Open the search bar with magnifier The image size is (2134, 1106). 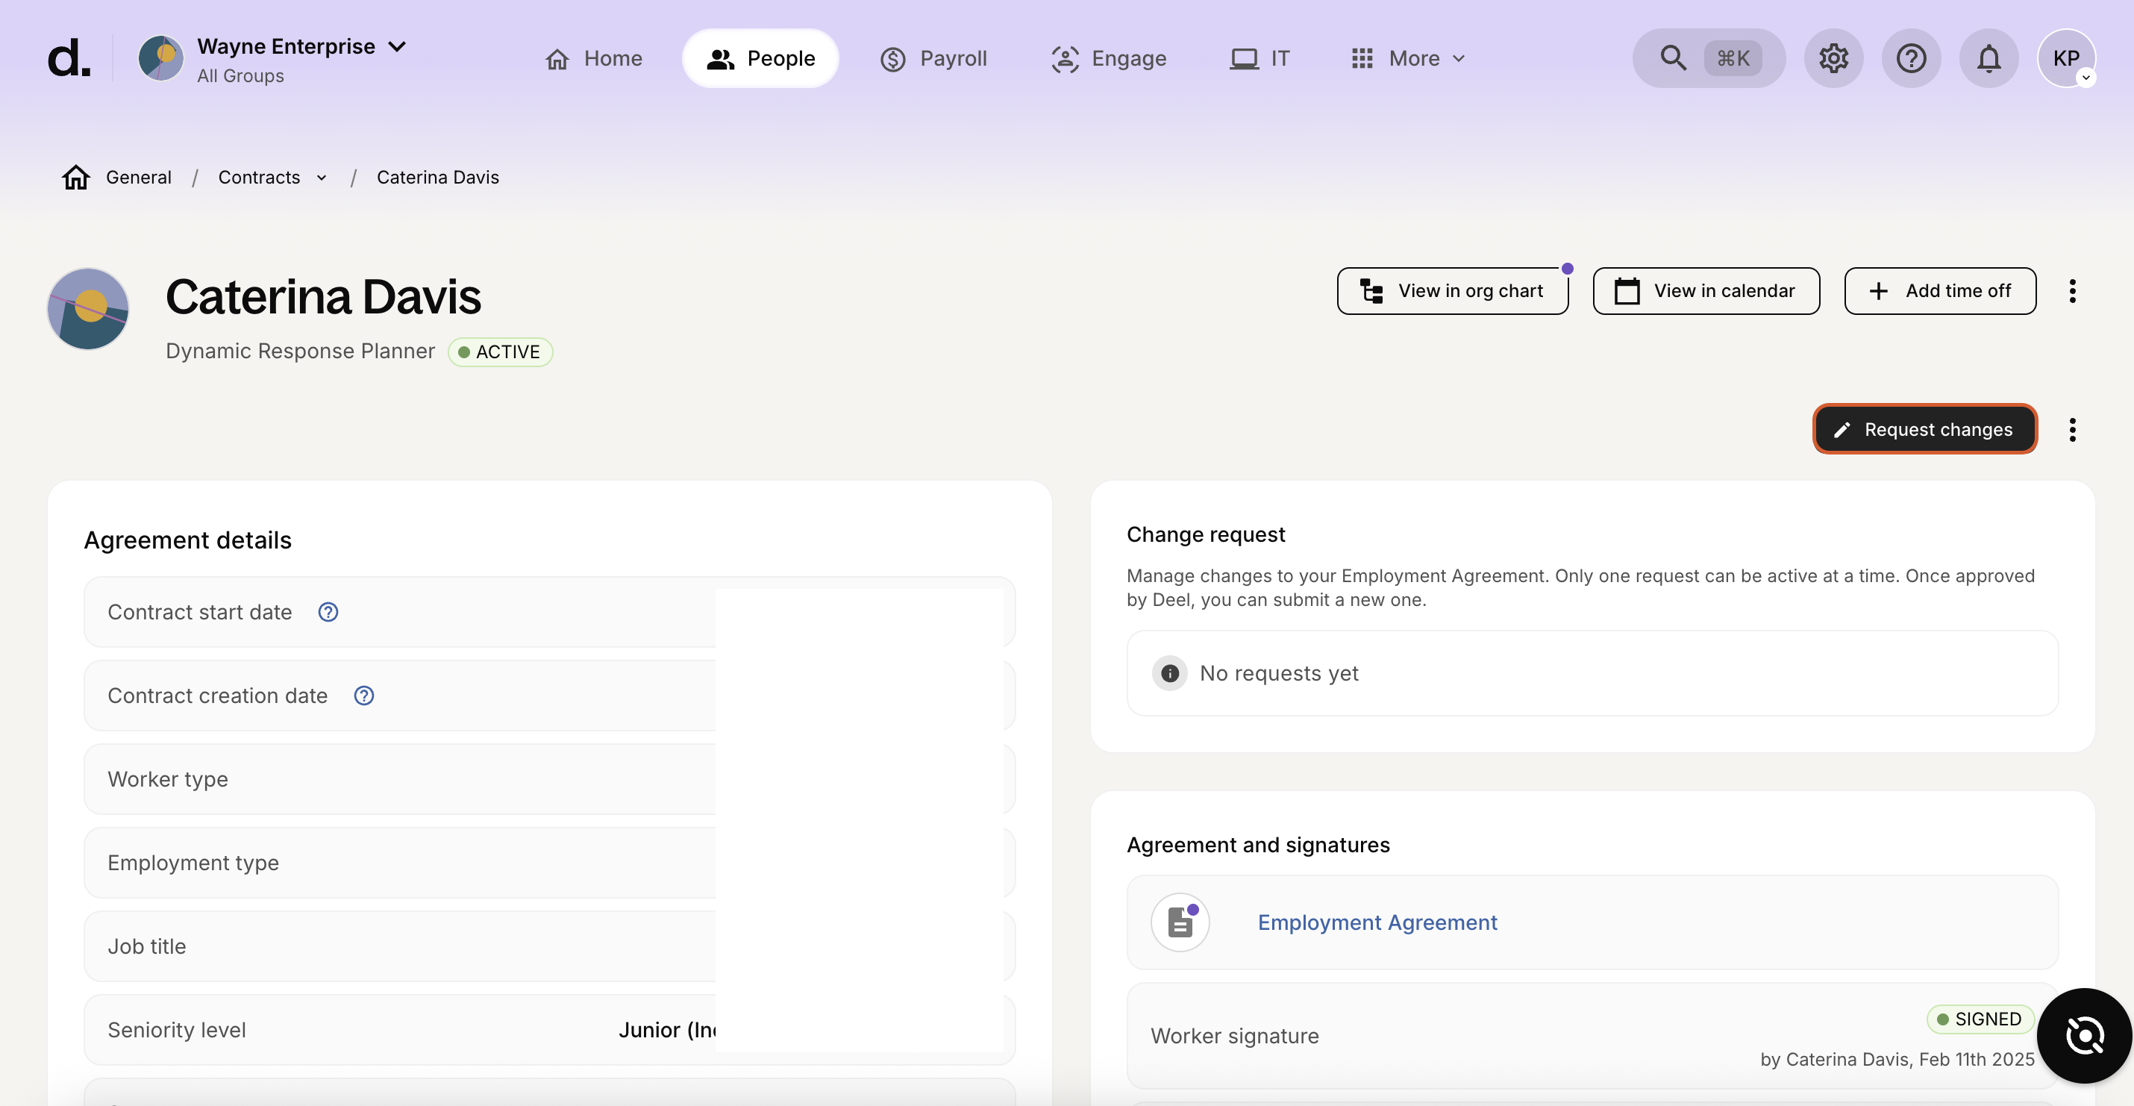click(1709, 59)
